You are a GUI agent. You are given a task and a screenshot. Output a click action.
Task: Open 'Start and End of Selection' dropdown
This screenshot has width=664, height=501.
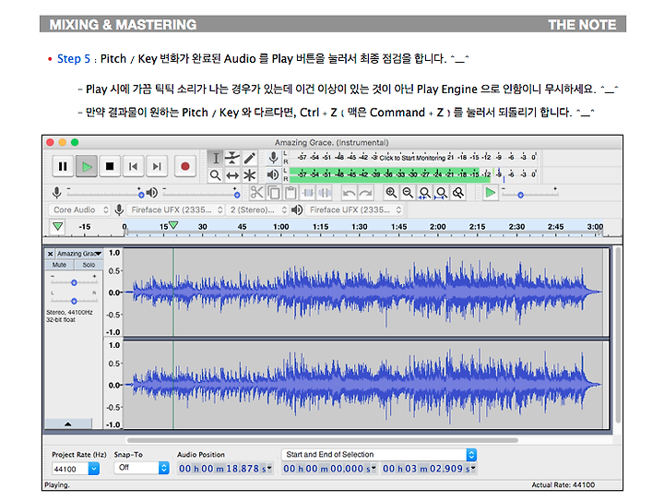coord(379,455)
